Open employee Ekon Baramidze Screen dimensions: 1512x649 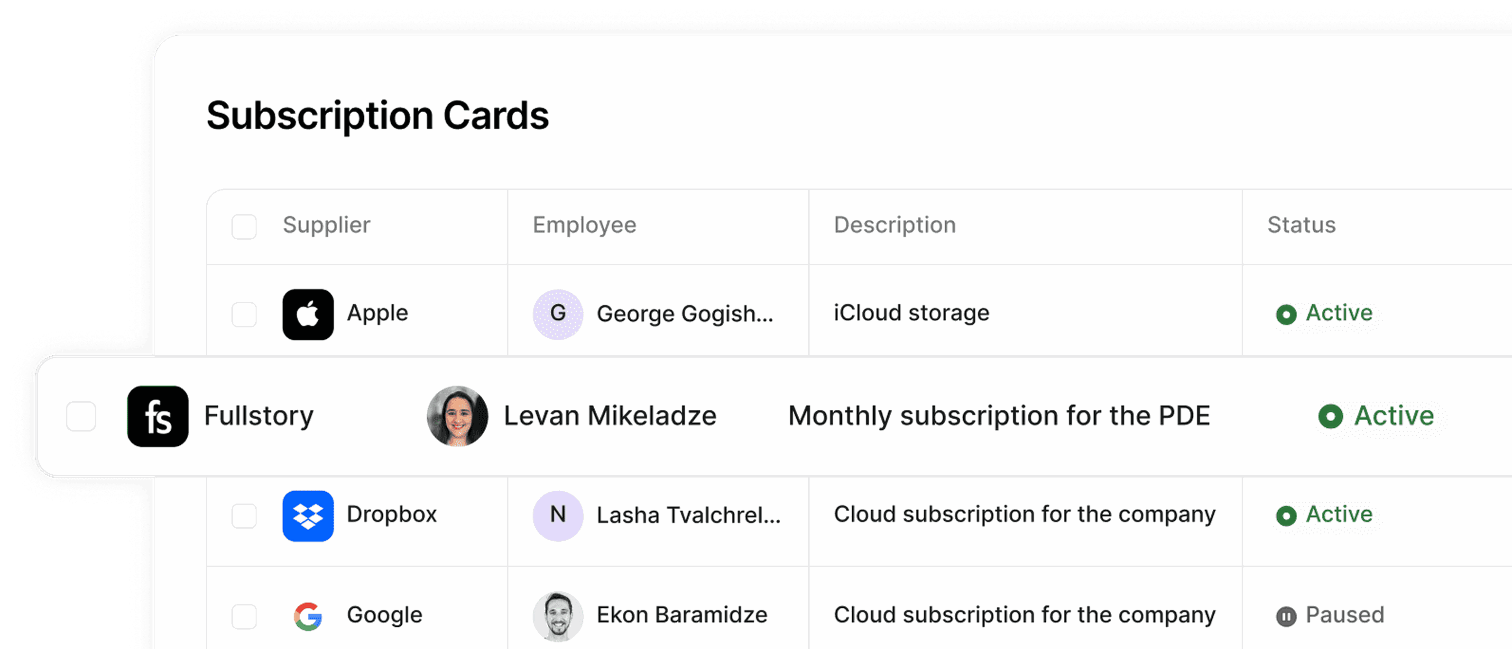[x=682, y=615]
